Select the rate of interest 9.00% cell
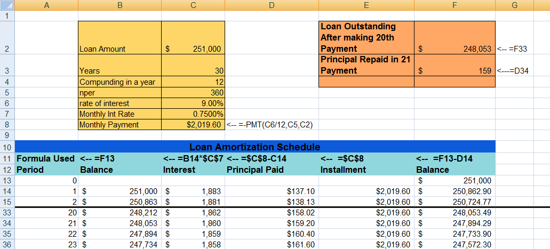550x249 pixels. pyautogui.click(x=193, y=103)
